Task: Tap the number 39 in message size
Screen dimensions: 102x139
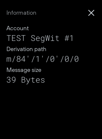Action: tap(11, 80)
